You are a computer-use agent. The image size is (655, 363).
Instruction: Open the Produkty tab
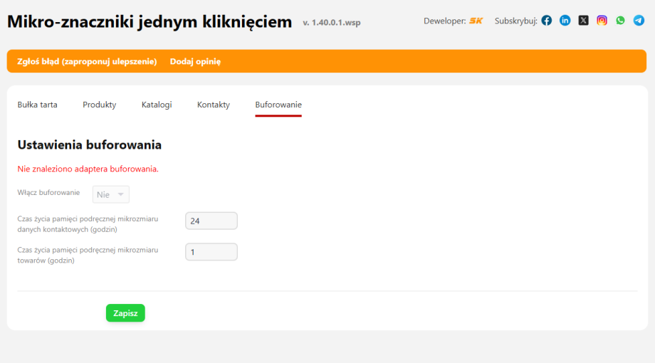[x=99, y=105]
